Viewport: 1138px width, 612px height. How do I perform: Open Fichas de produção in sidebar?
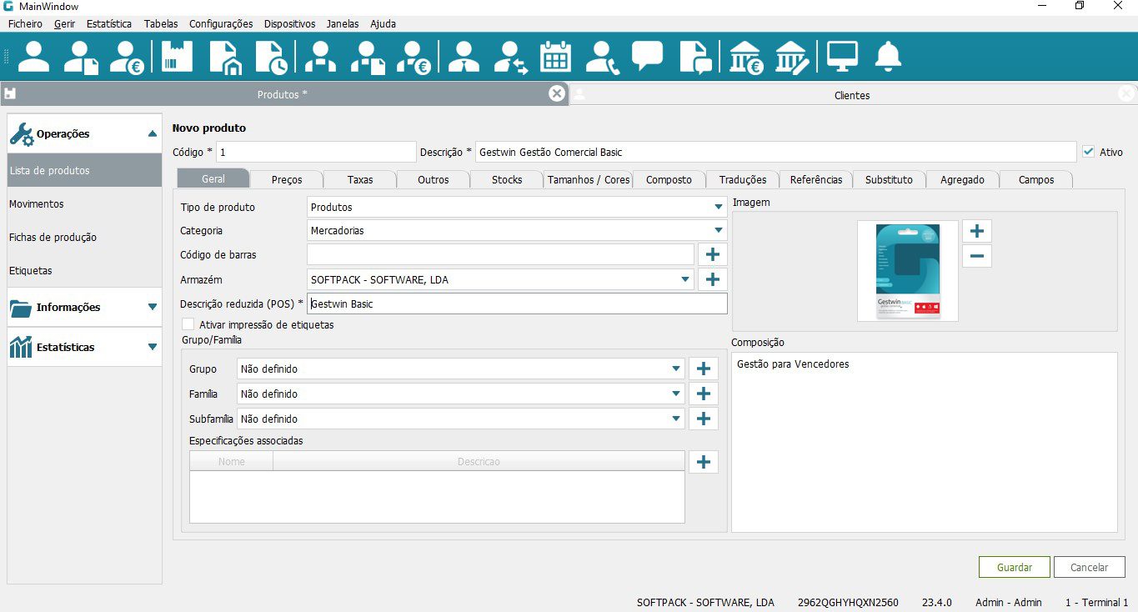[84, 237]
